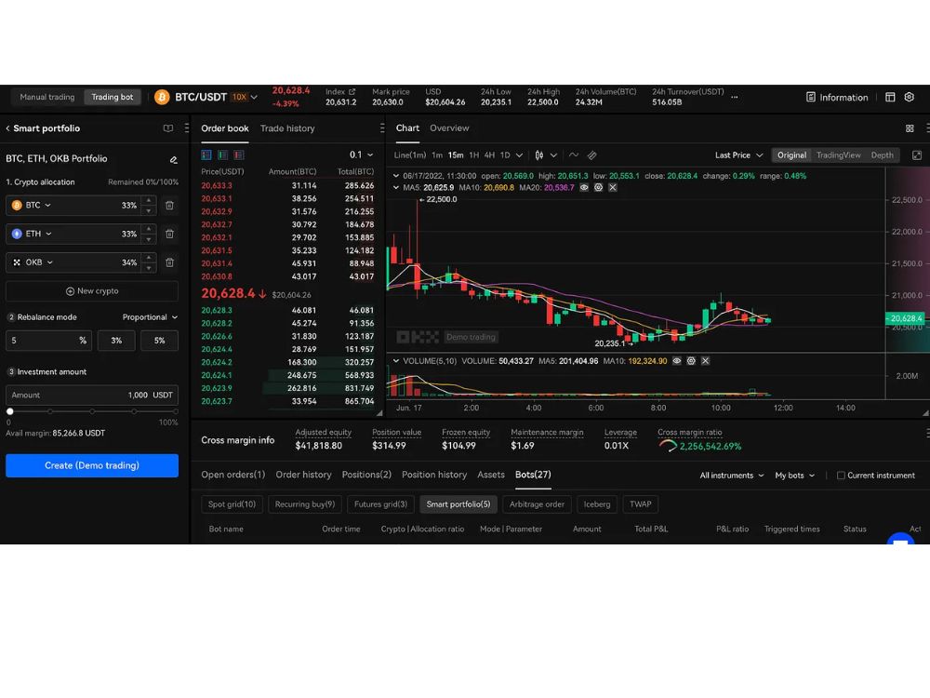Click the Amount input field

(x=92, y=396)
